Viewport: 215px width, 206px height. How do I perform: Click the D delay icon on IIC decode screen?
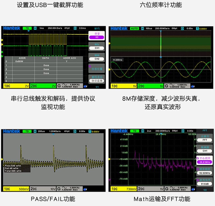(75, 28)
